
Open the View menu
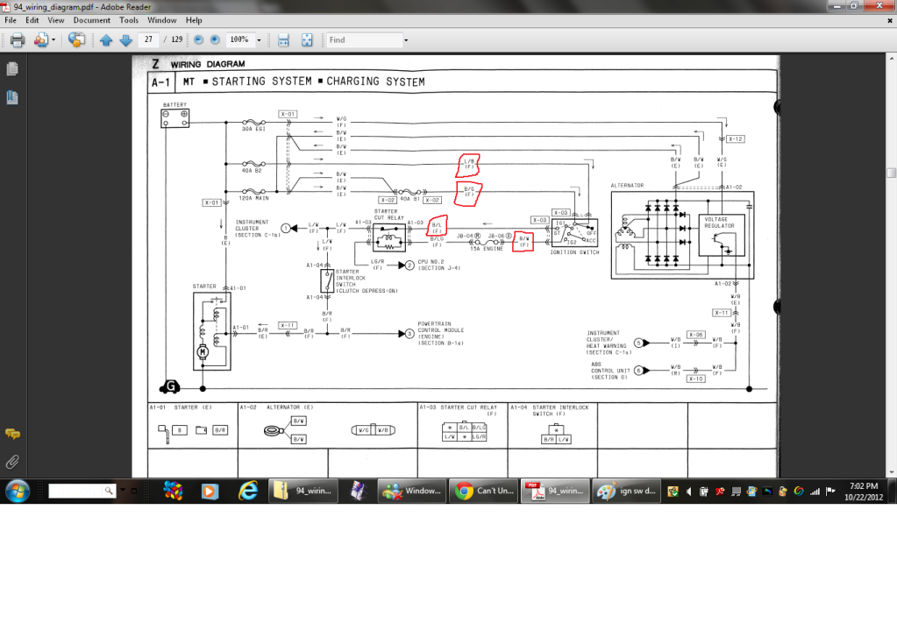click(x=55, y=20)
